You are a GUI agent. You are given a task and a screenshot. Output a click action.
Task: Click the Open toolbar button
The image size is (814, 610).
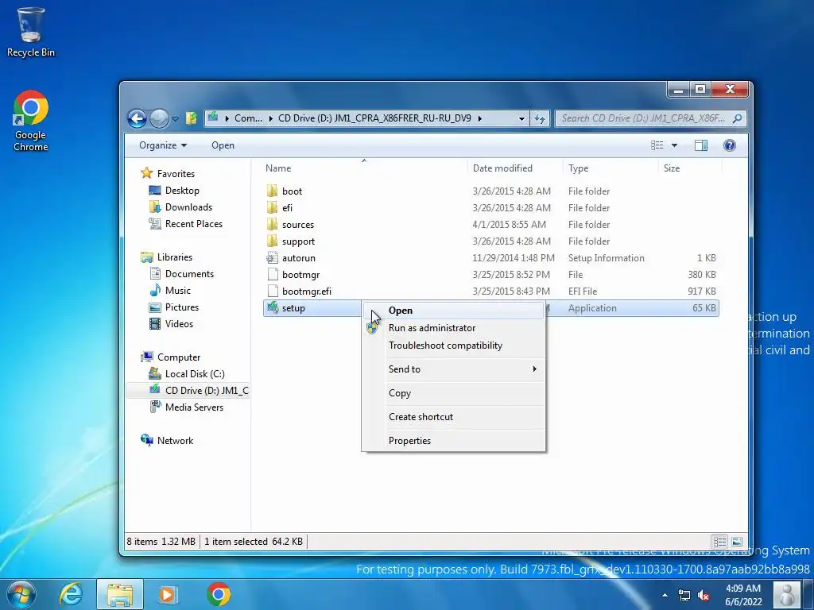pyautogui.click(x=223, y=145)
